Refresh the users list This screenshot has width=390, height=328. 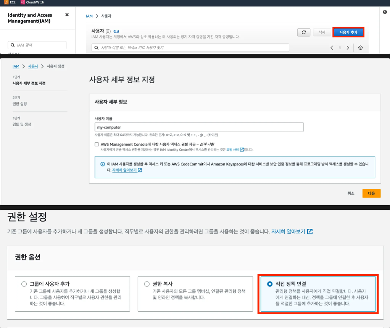(304, 32)
